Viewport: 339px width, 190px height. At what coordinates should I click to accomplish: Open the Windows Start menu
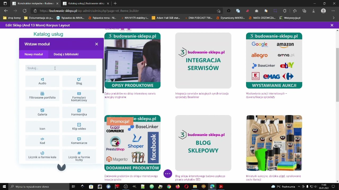click(4, 187)
